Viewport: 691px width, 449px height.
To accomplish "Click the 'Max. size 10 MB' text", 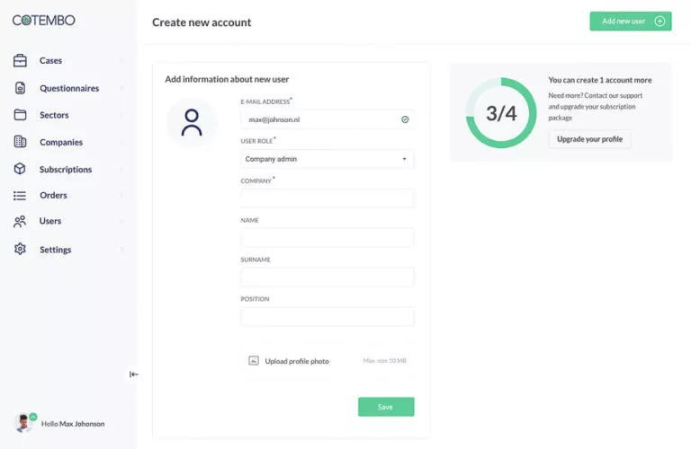I will 385,361.
